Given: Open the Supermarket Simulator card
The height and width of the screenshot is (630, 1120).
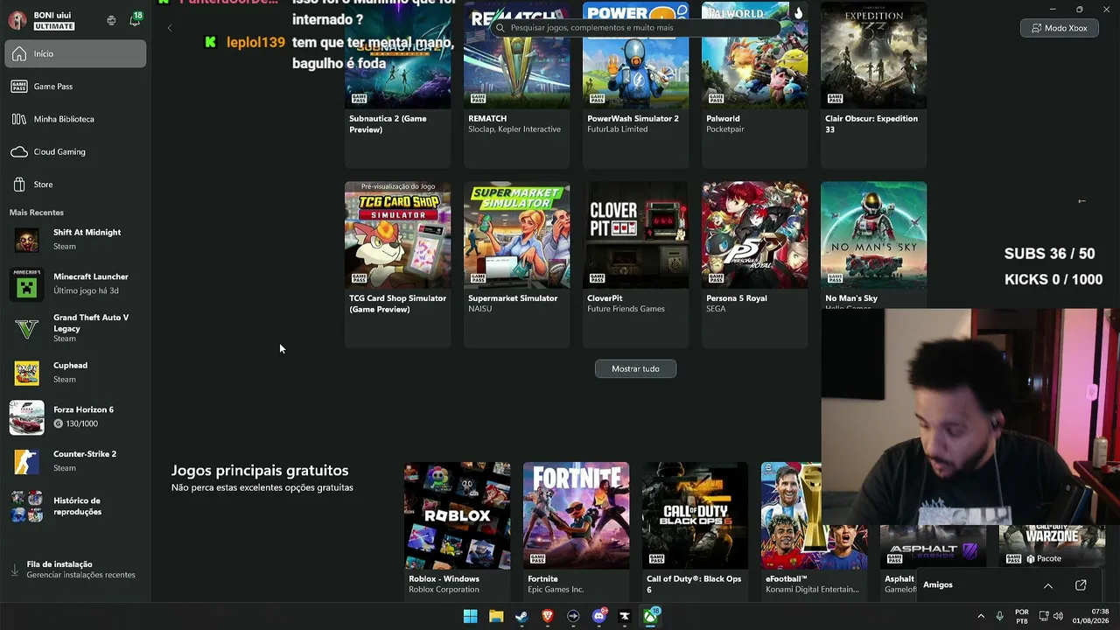Looking at the screenshot, I should (x=516, y=264).
